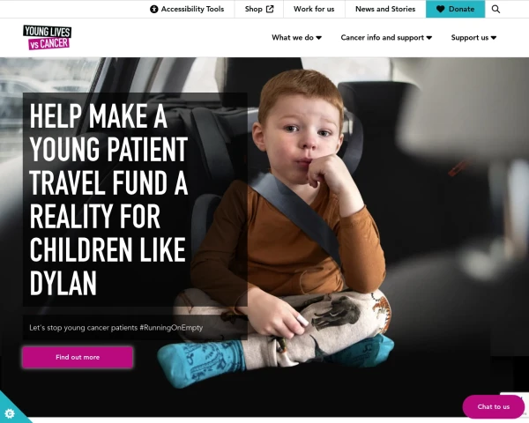
Task: Click the heart icon on Donate
Action: (440, 9)
